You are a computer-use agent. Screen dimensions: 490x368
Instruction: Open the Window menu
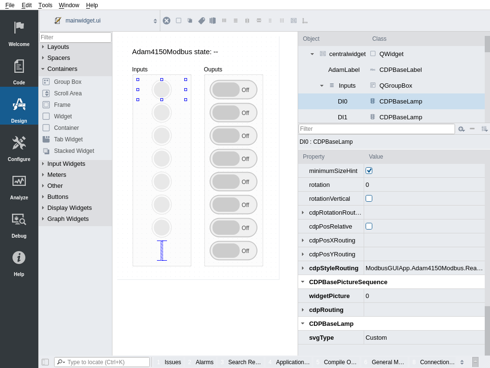[69, 5]
